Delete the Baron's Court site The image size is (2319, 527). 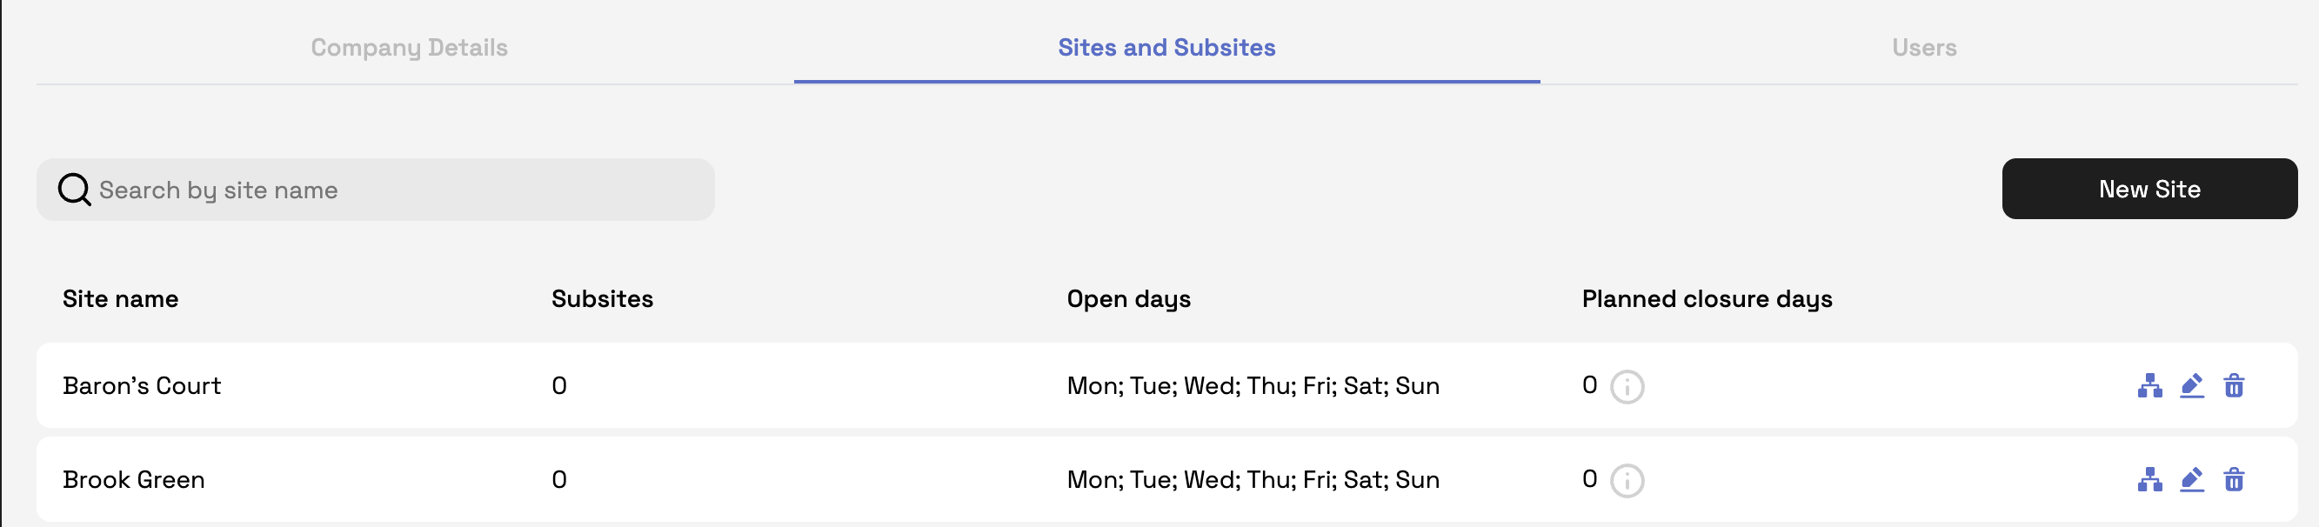(x=2234, y=386)
